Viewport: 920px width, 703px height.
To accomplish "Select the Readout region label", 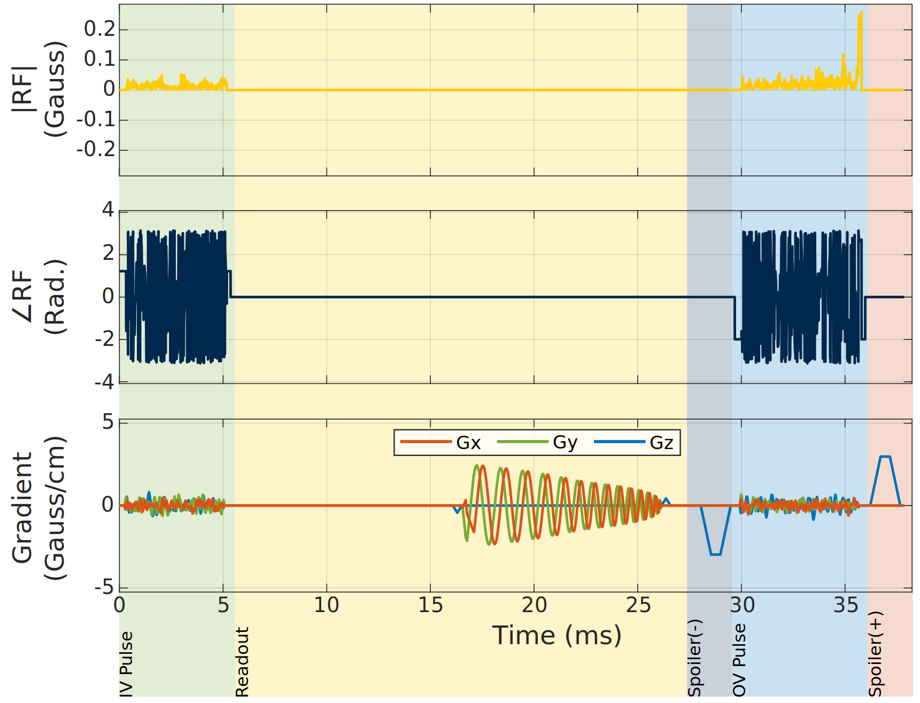I will tap(242, 661).
